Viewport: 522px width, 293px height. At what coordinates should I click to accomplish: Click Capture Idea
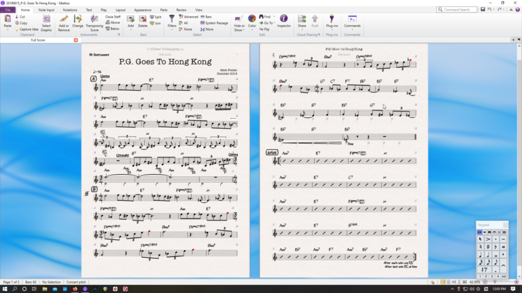(27, 29)
